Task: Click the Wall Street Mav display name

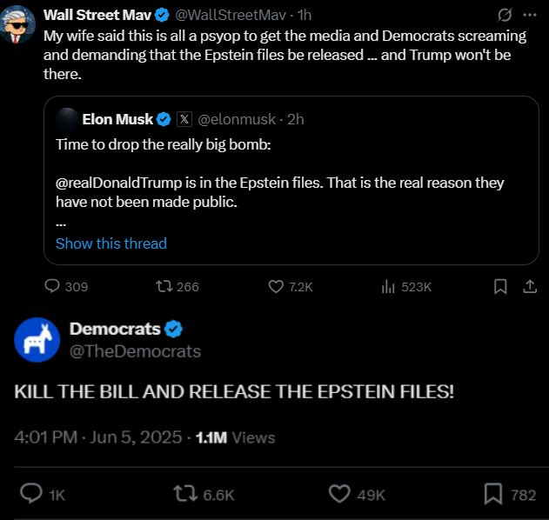Action: (x=96, y=16)
